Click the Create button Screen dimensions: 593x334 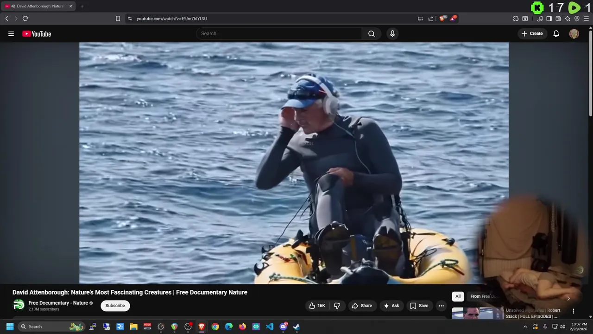coord(532,33)
